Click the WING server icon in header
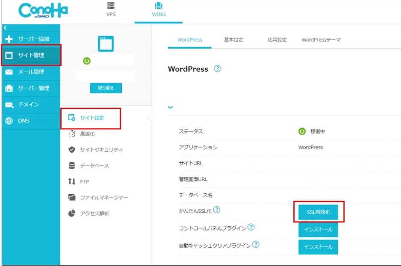 pos(159,6)
